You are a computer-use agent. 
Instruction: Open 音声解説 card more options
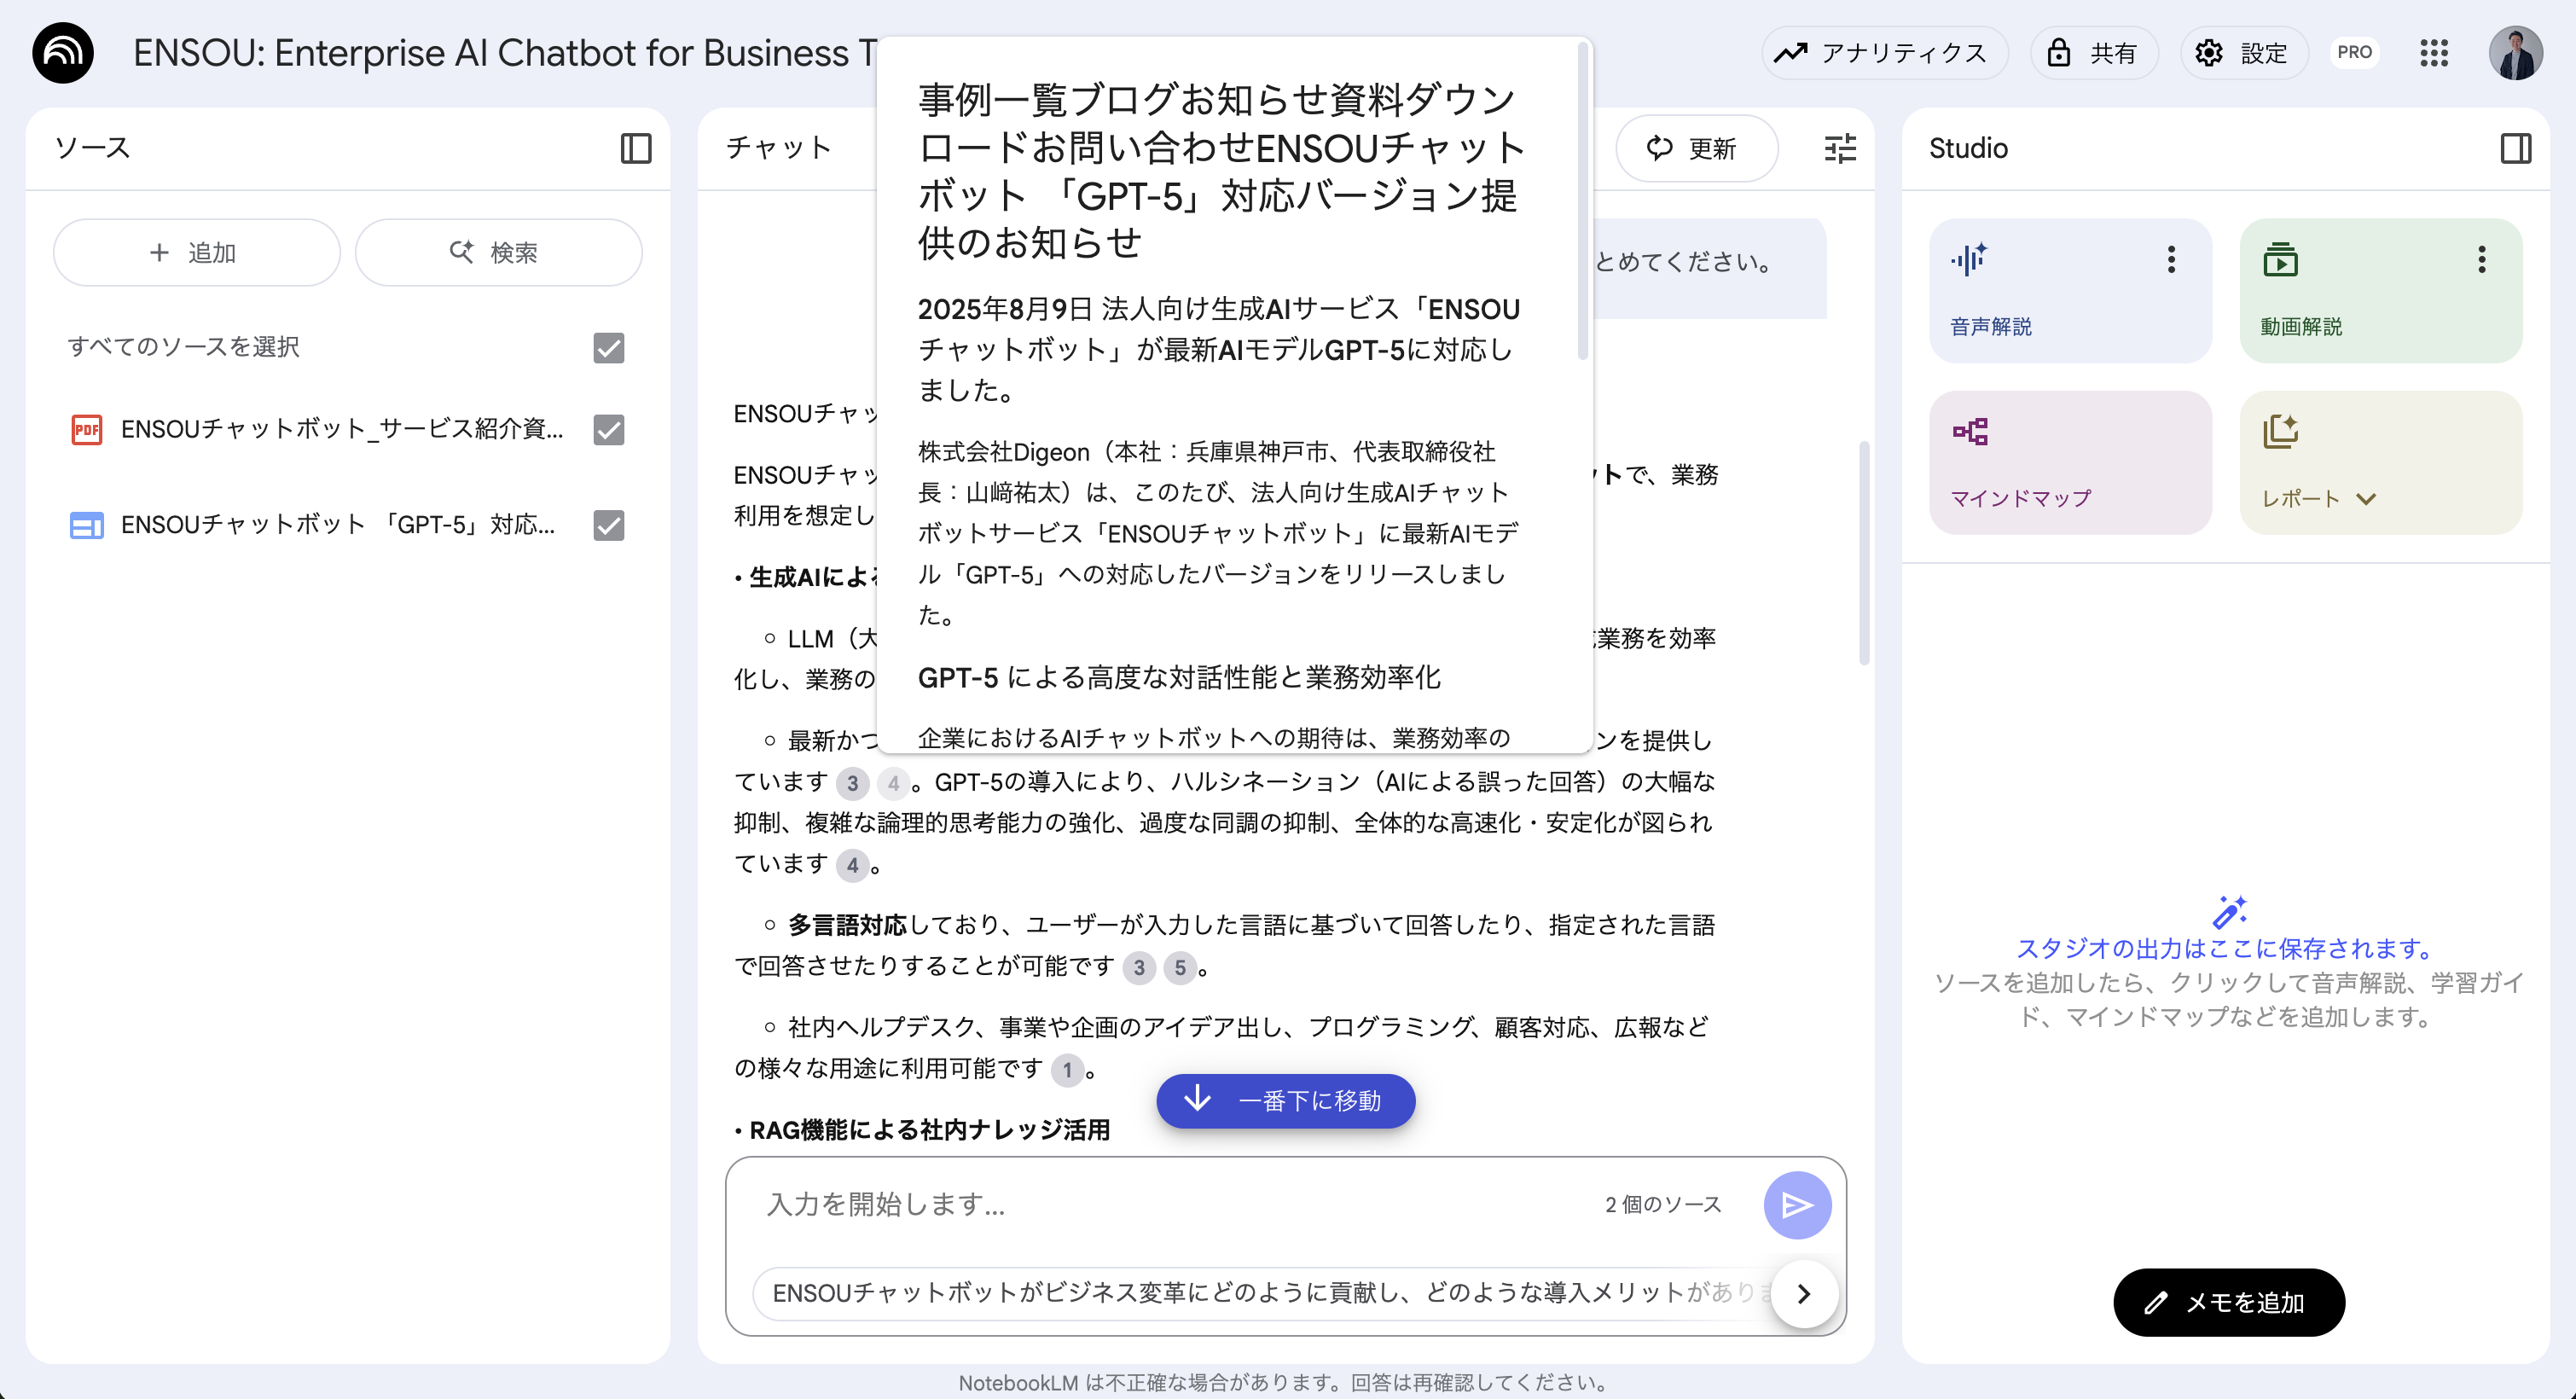2171,260
